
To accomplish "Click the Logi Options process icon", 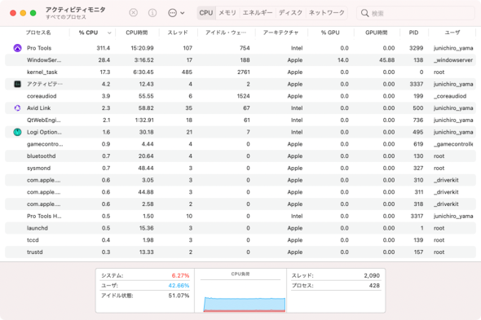I will (x=17, y=132).
